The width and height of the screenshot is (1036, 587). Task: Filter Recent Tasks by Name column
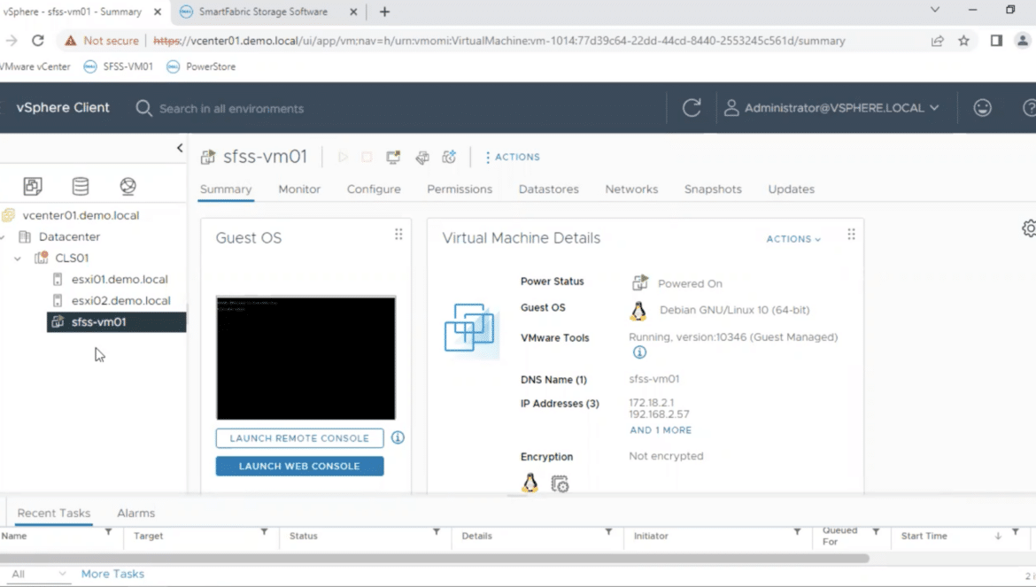click(108, 532)
